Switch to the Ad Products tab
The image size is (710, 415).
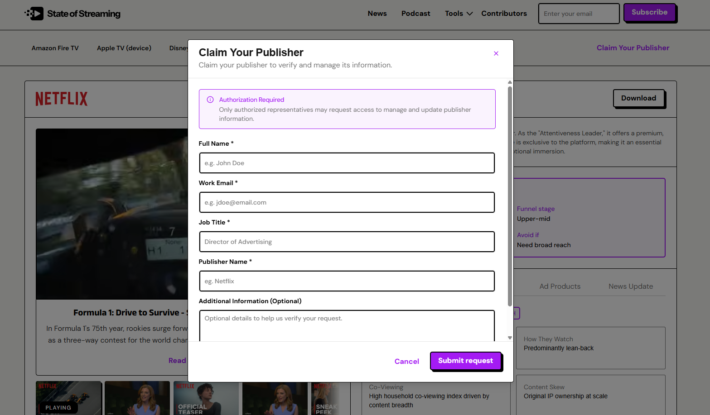pyautogui.click(x=560, y=286)
